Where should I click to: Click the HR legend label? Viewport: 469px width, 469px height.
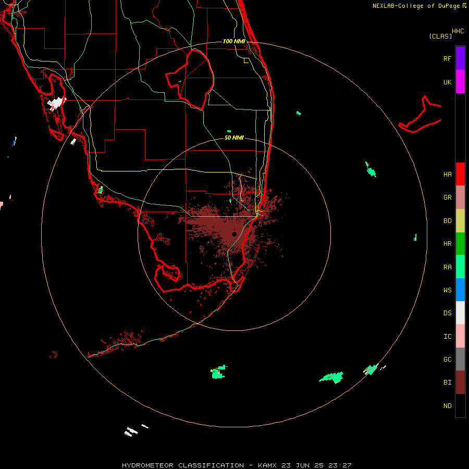[447, 244]
